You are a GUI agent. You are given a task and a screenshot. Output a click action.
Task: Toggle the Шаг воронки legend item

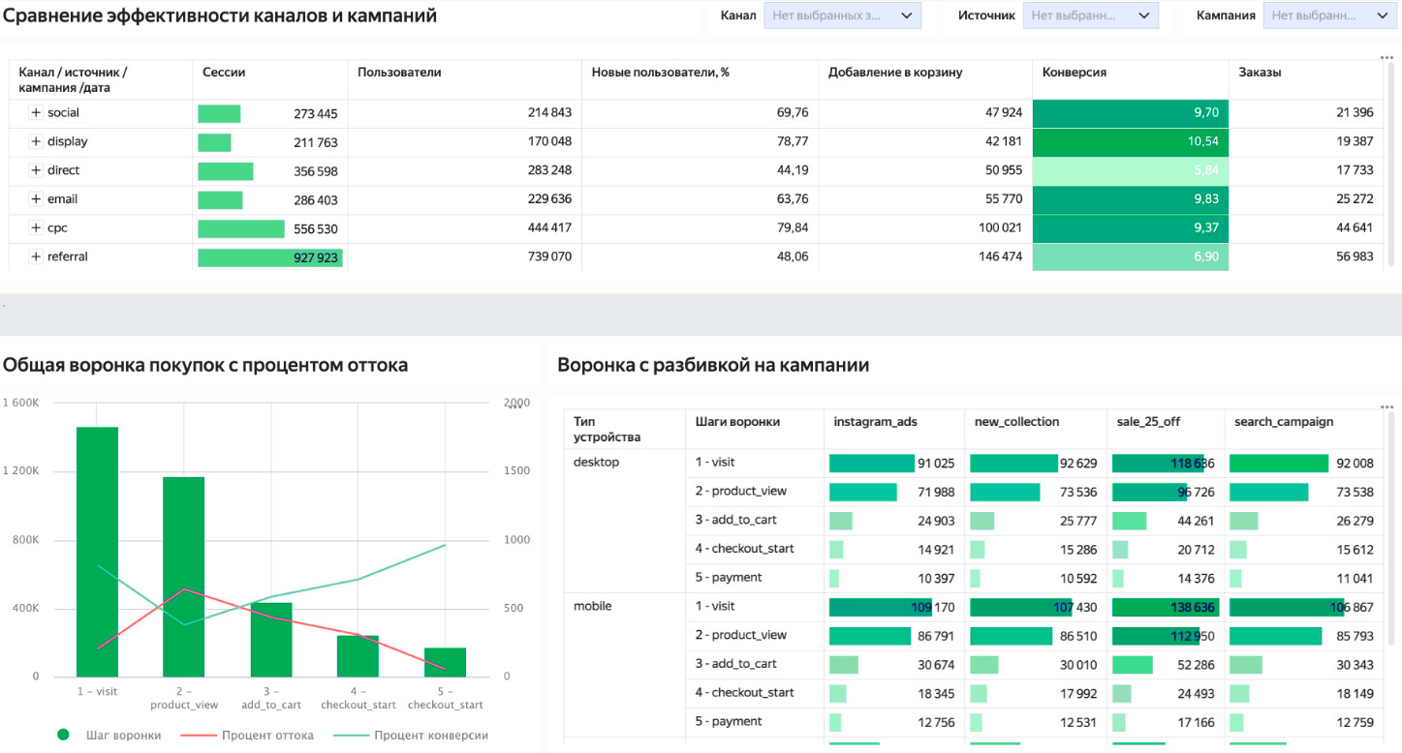coord(109,735)
